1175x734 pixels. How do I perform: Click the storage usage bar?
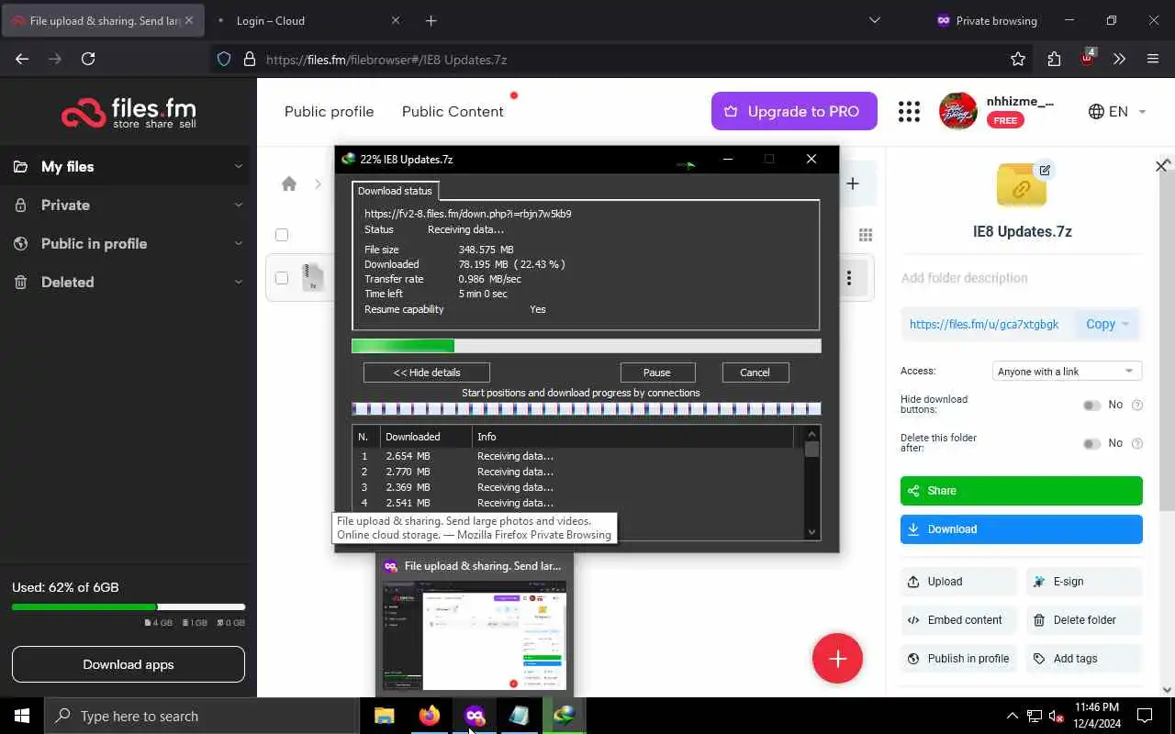click(x=129, y=606)
